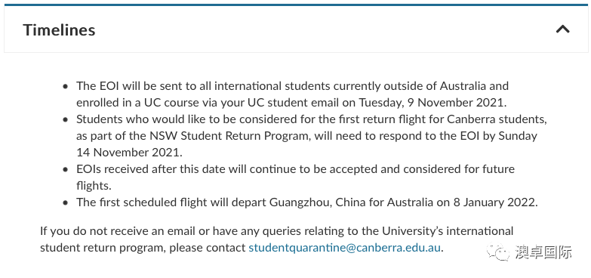591x278 pixels.
Task: Click the bullet dot before 'Students who would like'
Action: point(66,119)
